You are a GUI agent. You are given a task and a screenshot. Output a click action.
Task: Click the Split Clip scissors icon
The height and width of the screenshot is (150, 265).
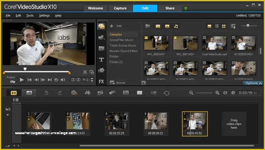85,72
